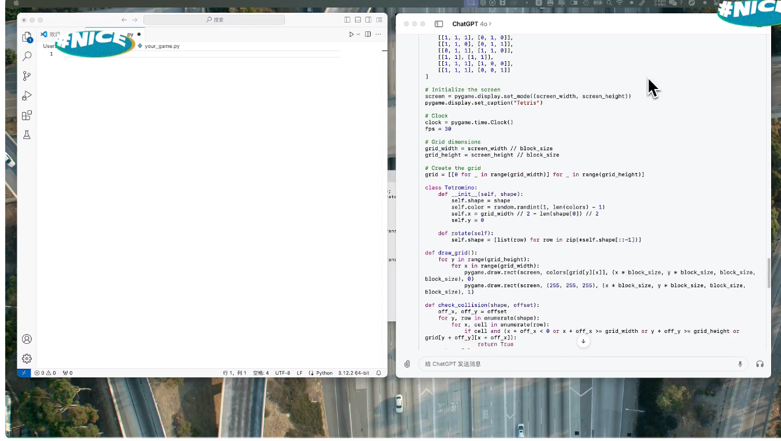
Task: Start voice mode with the headphones icon
Action: click(x=760, y=364)
